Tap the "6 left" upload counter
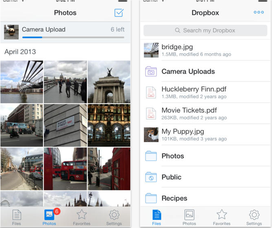The image size is (272, 228). click(117, 29)
